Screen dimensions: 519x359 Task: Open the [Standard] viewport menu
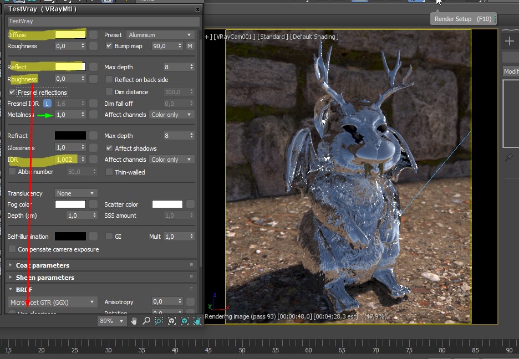click(272, 37)
